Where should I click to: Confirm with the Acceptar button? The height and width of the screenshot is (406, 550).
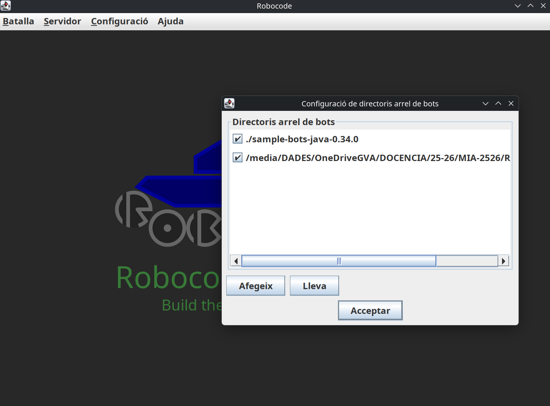[370, 310]
